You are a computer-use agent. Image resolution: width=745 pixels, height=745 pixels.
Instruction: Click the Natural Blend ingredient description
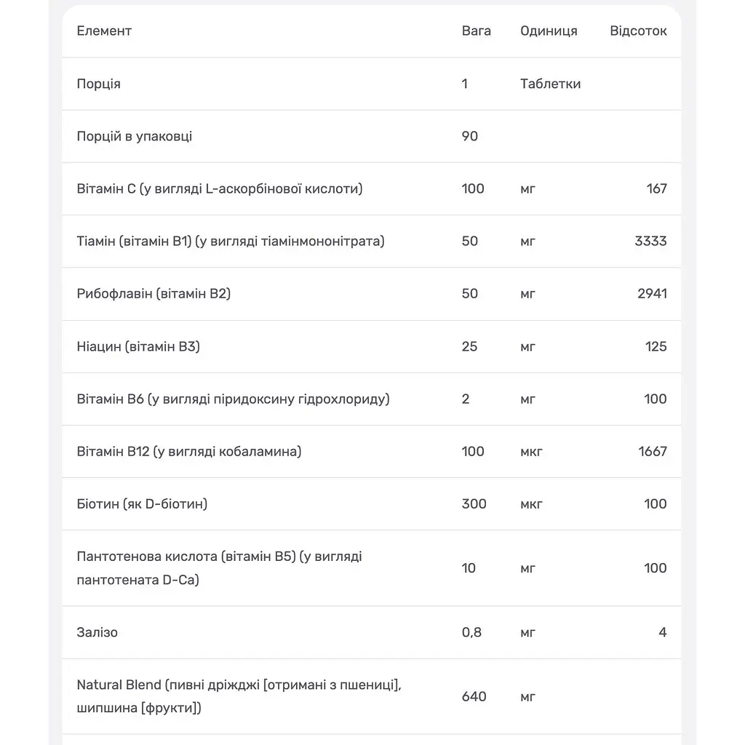239,696
